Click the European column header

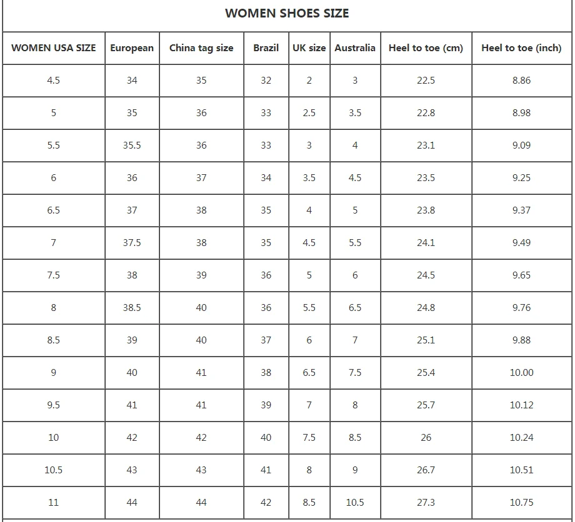pyautogui.click(x=132, y=48)
